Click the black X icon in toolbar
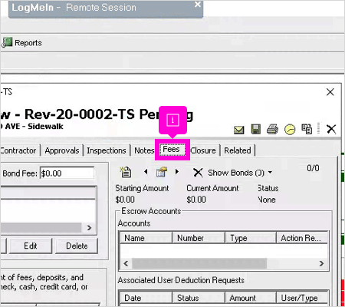The height and width of the screenshot is (307, 345). [x=331, y=129]
